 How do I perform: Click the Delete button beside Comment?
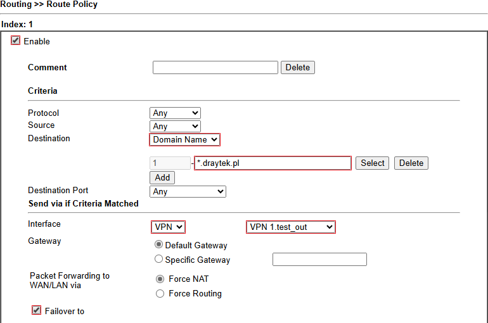[298, 68]
